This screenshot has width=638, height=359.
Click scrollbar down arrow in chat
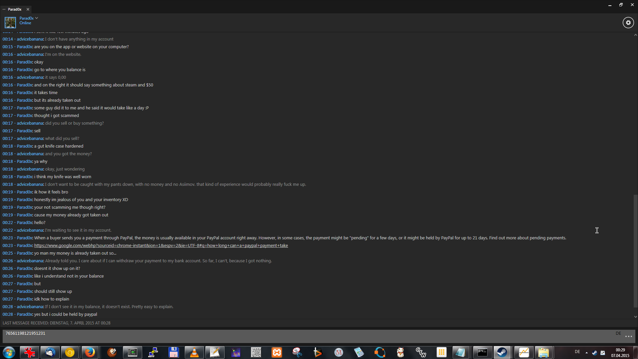[635, 317]
